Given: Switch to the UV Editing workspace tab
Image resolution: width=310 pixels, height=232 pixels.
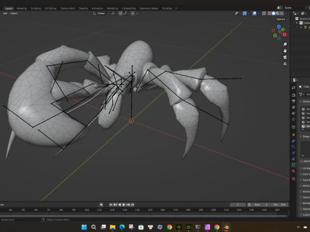Looking at the screenshot, I should [50, 8].
